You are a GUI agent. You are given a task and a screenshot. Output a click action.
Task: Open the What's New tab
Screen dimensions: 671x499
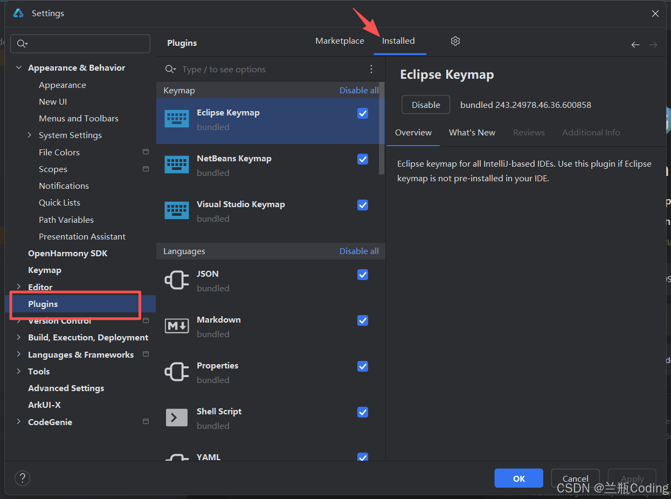(472, 133)
